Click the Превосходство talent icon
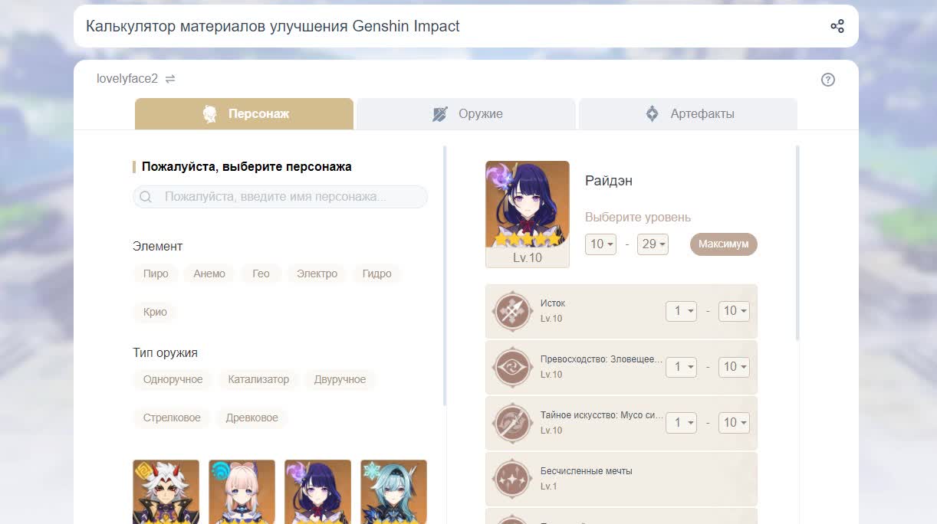937x524 pixels. click(x=512, y=367)
